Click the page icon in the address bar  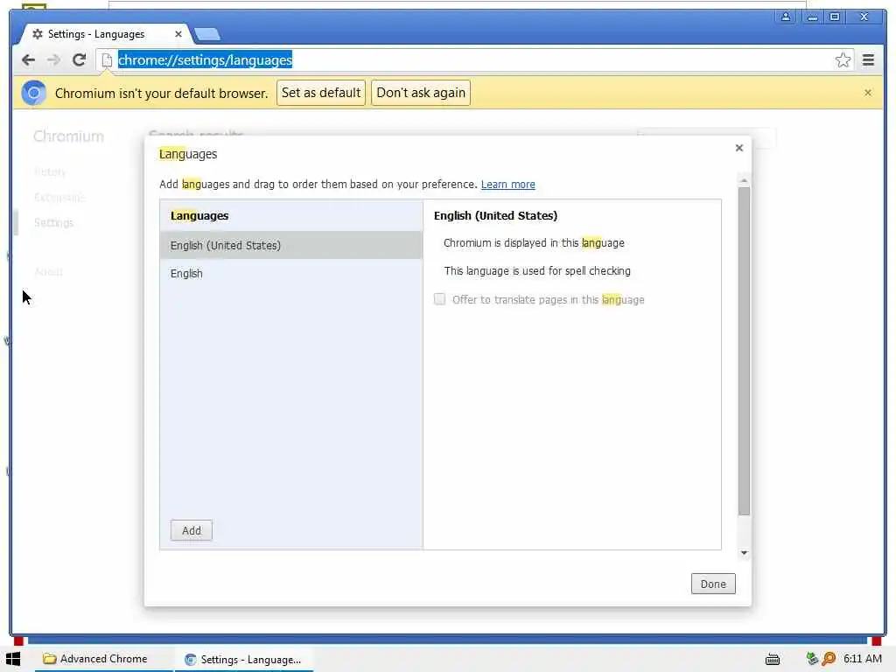tap(107, 60)
